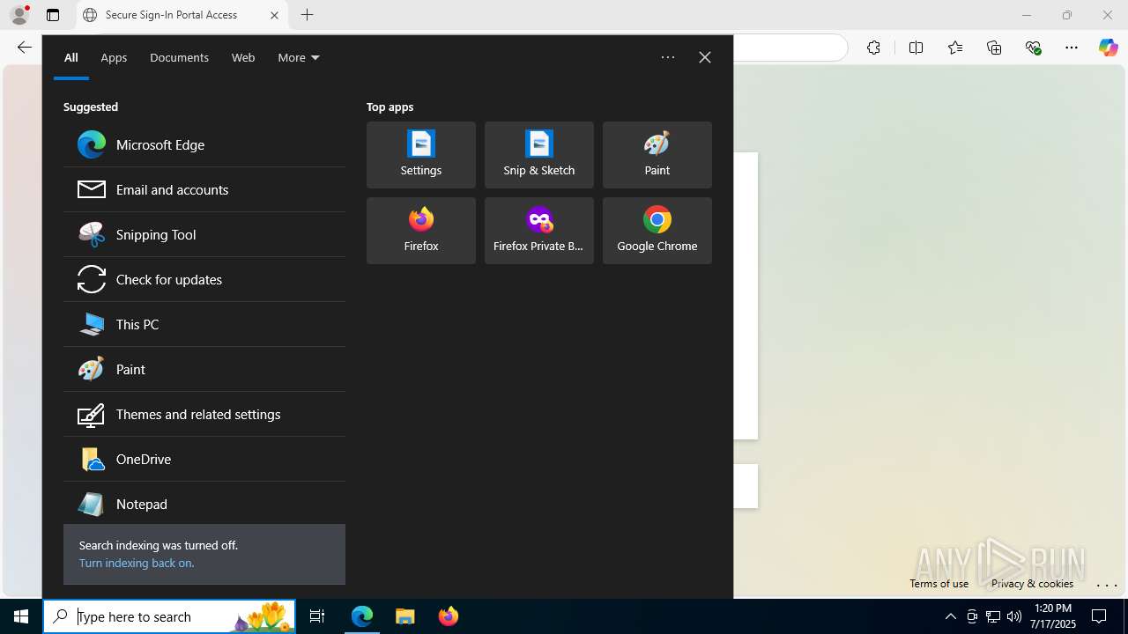
Task: Open Edge Extensions button
Action: click(x=873, y=48)
